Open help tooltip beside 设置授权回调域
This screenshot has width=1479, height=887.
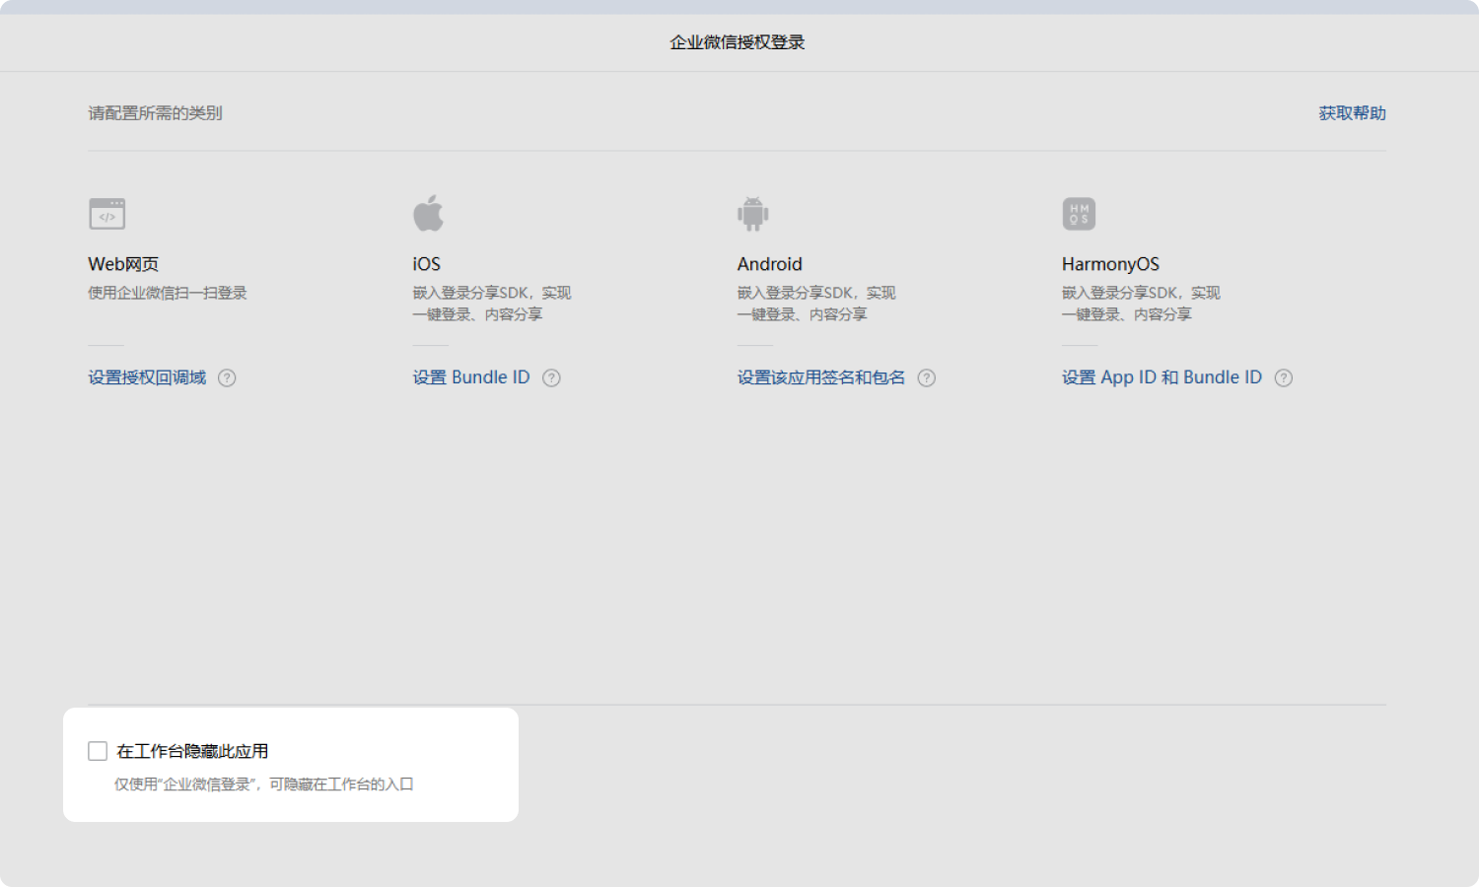pos(227,378)
